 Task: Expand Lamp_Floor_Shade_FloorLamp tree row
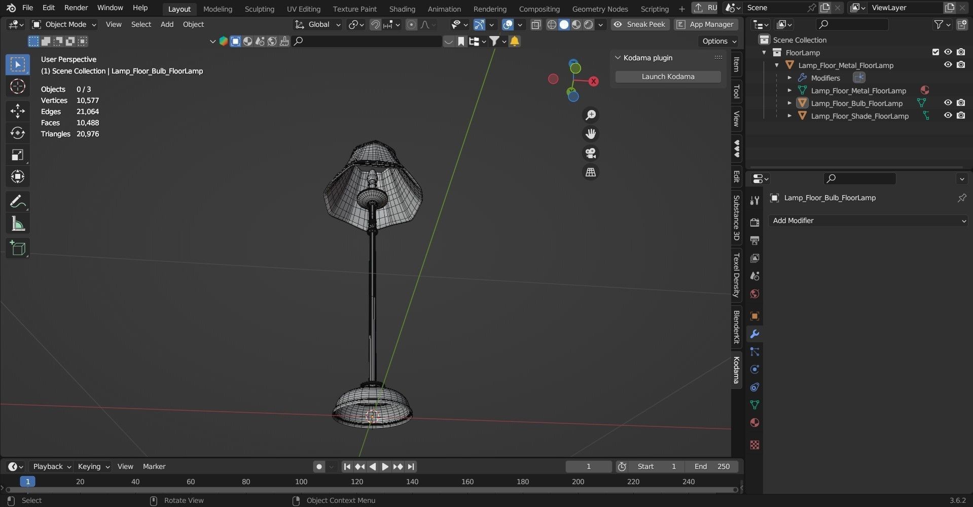click(x=789, y=116)
